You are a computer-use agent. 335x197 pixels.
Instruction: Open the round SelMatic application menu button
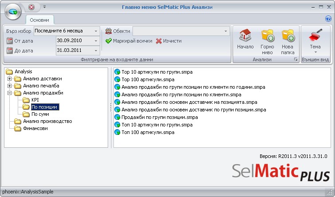[x=12, y=12]
